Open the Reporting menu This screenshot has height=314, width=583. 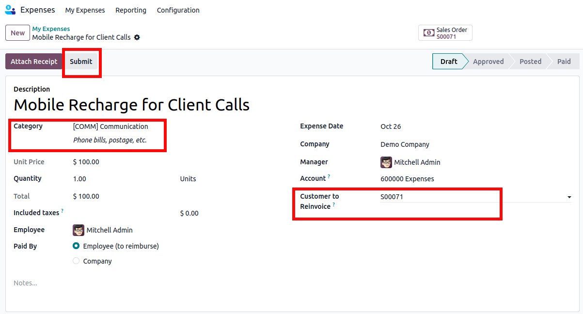pos(131,10)
